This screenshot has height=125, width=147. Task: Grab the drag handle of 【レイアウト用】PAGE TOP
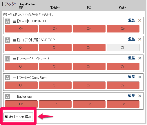14,40
